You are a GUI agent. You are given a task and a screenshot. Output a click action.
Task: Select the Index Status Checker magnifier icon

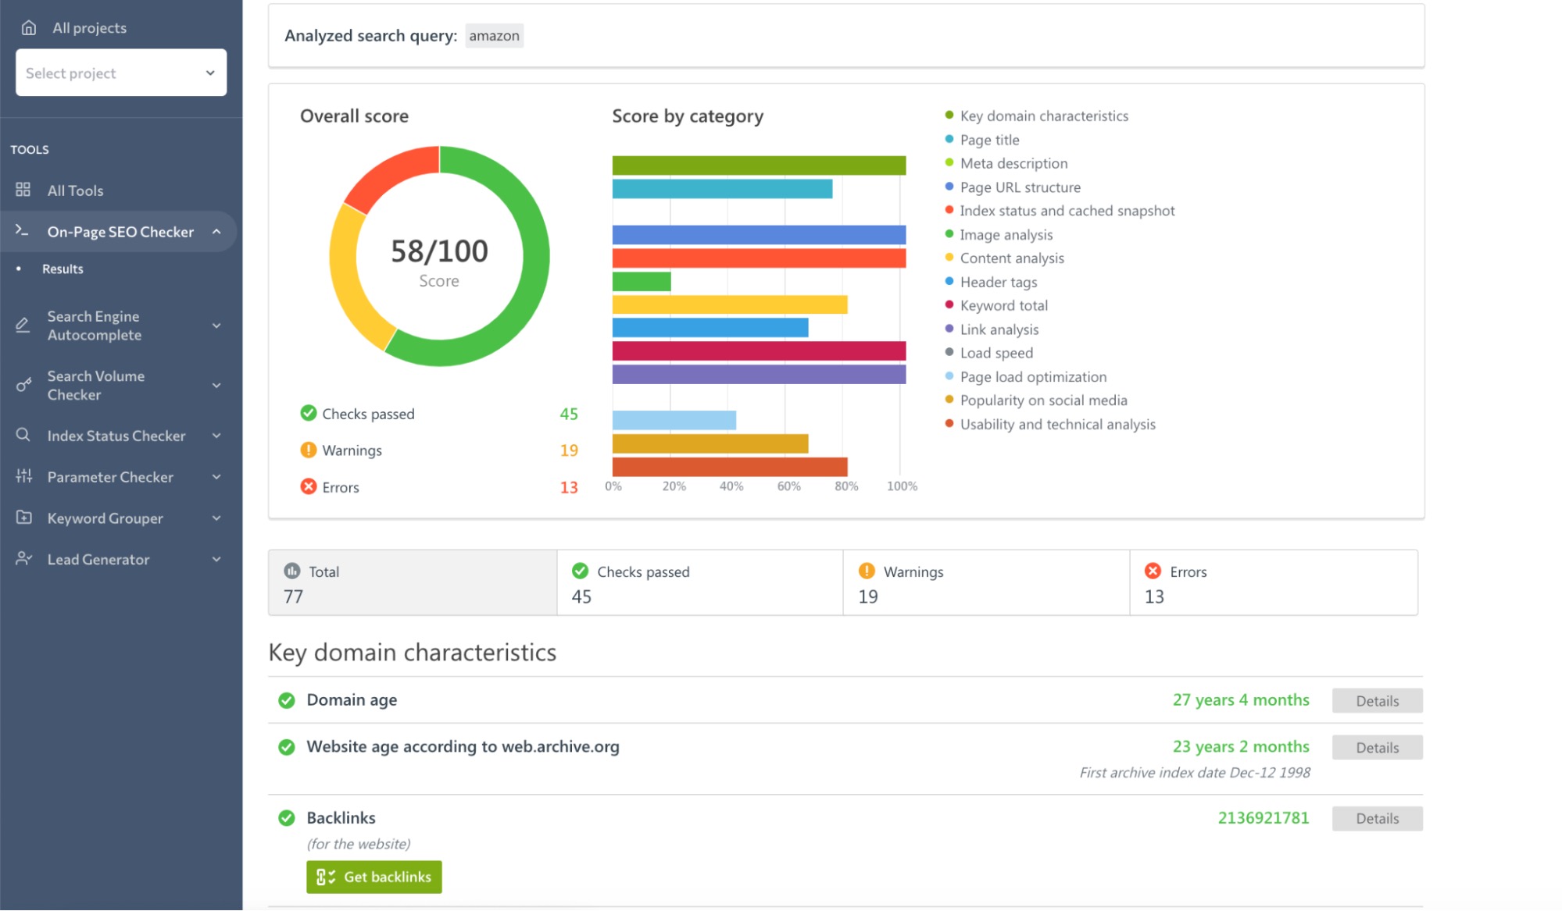pyautogui.click(x=23, y=435)
